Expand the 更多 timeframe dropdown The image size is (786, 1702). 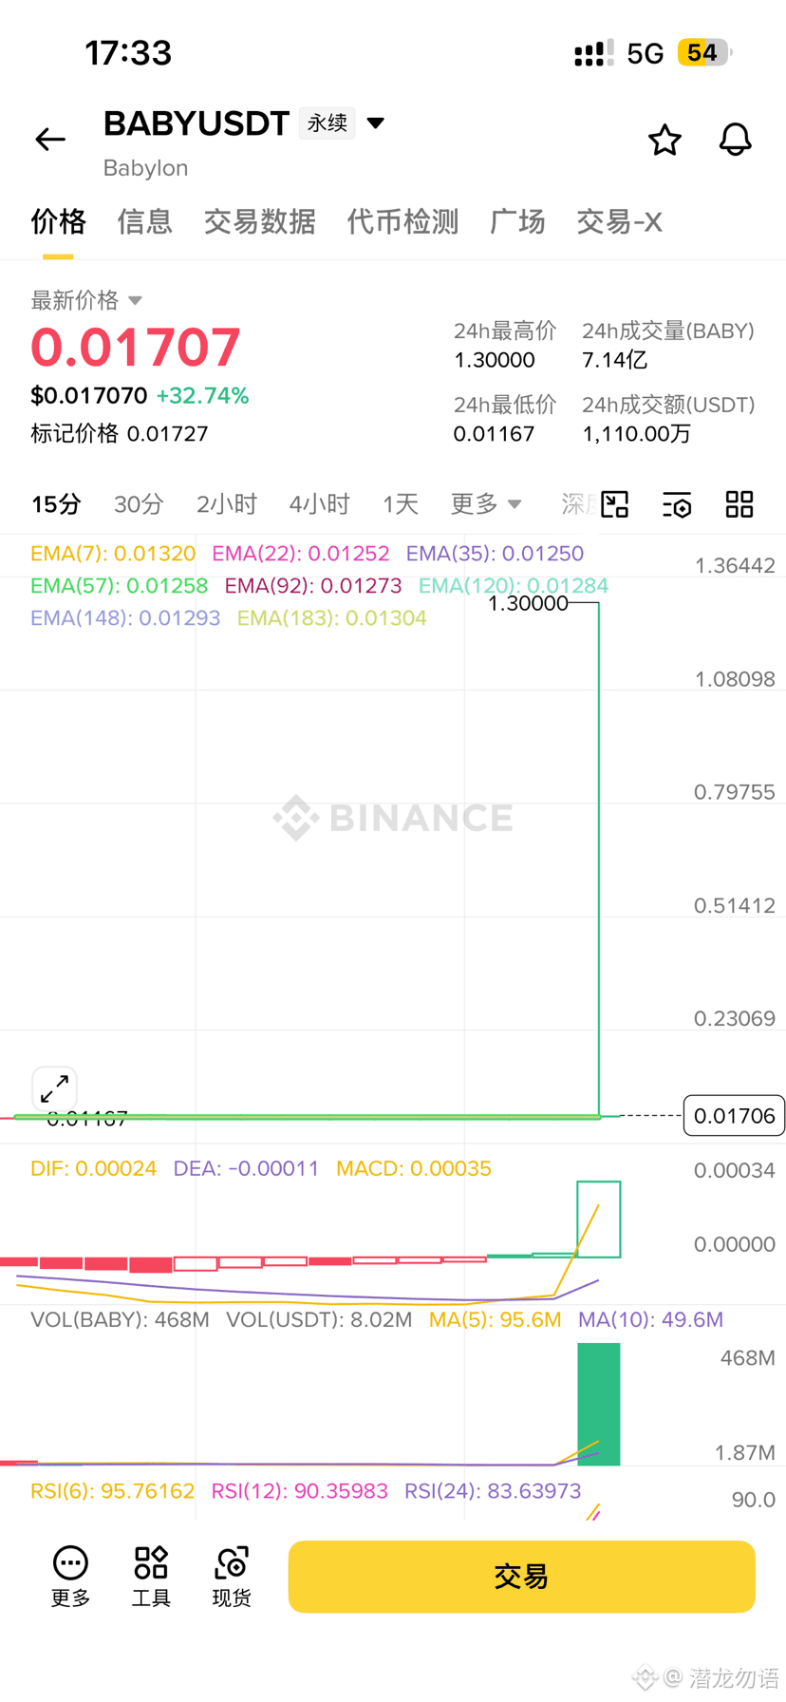[486, 503]
